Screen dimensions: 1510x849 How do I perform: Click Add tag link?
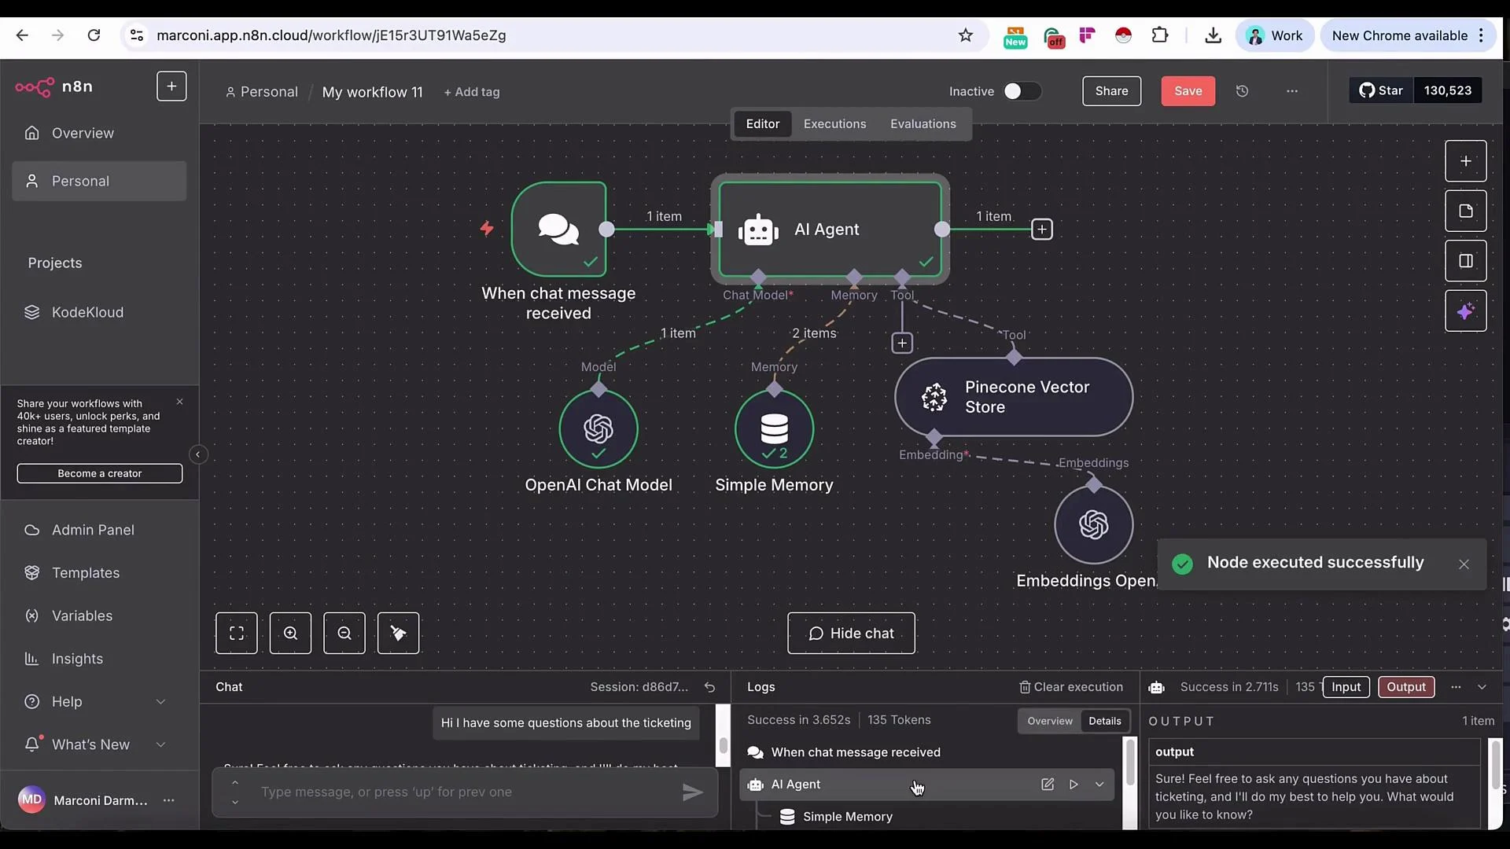click(x=472, y=92)
